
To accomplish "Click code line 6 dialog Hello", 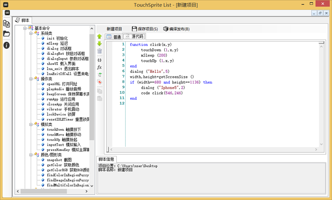I will point(150,72).
